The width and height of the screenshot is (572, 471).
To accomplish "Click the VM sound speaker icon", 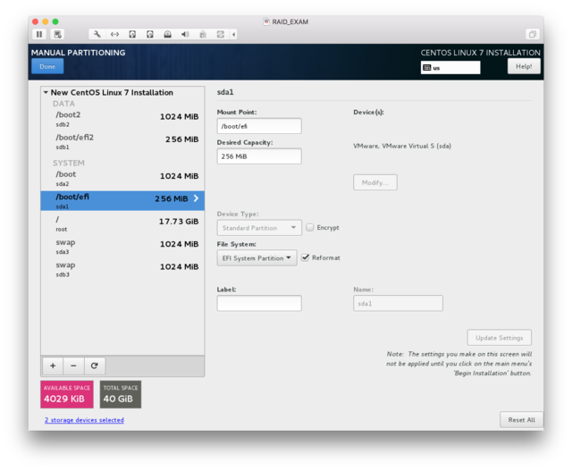I will 185,35.
